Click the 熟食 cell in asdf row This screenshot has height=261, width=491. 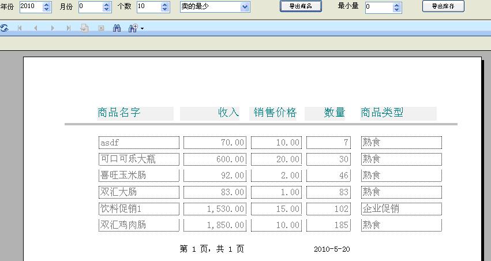click(x=402, y=143)
